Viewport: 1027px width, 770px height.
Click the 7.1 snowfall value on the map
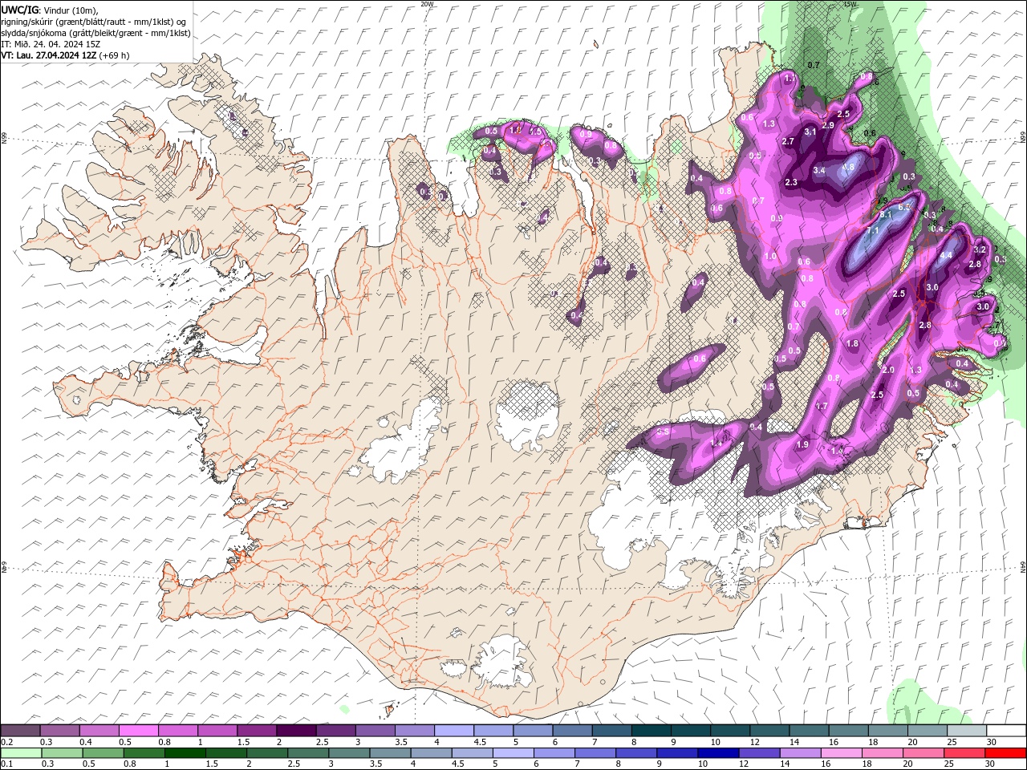tap(874, 230)
